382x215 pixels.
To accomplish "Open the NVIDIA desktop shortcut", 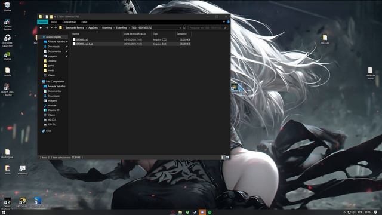I will (7, 56).
